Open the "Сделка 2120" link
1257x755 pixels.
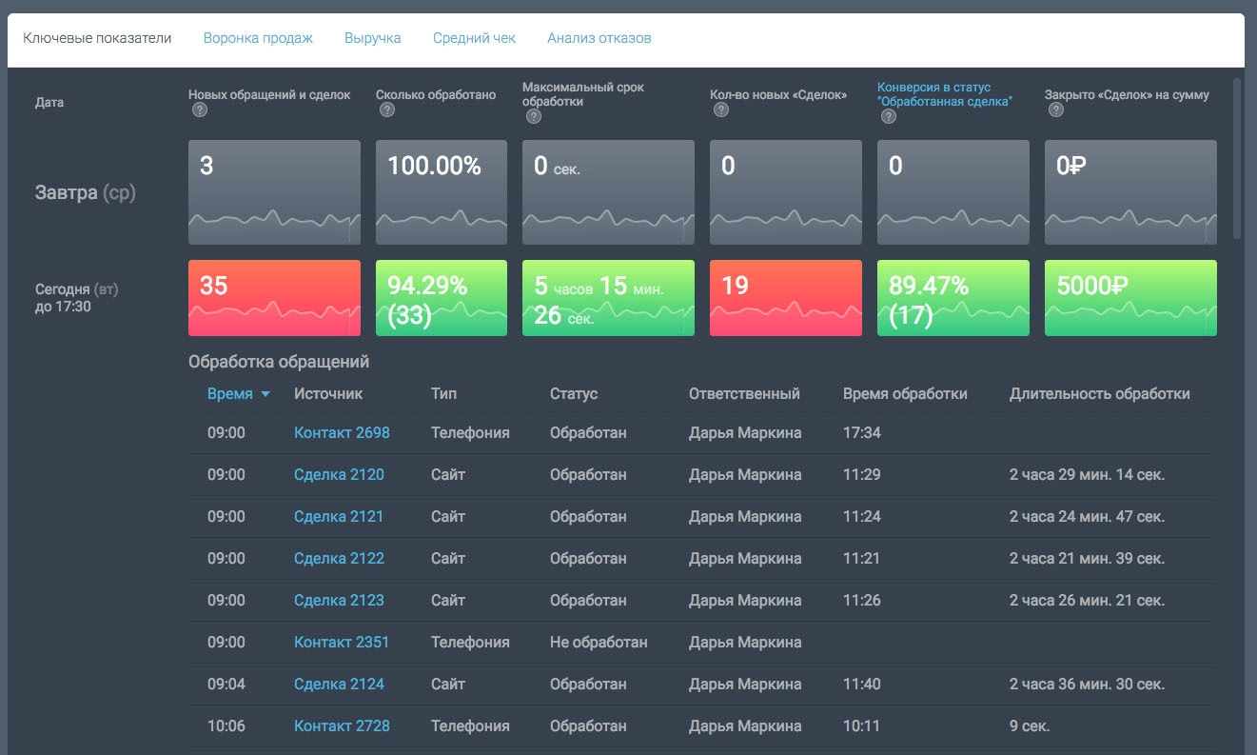[339, 474]
